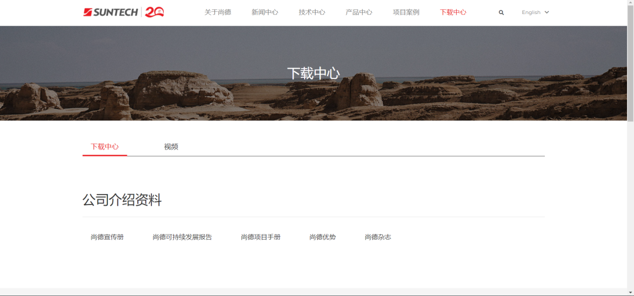634x296 pixels.
Task: Open the 尚德优势 link
Action: 322,237
